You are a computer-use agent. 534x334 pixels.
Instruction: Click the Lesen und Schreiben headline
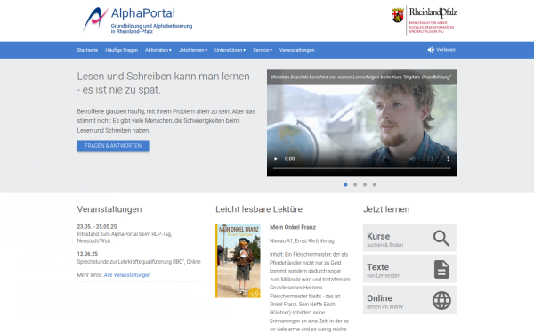click(x=163, y=83)
